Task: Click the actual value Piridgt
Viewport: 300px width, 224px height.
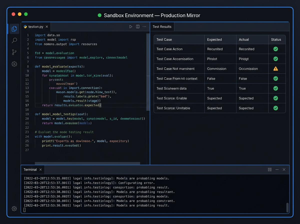Action: [x=244, y=59]
